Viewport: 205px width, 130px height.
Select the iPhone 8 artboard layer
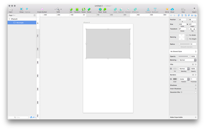coord(22,19)
